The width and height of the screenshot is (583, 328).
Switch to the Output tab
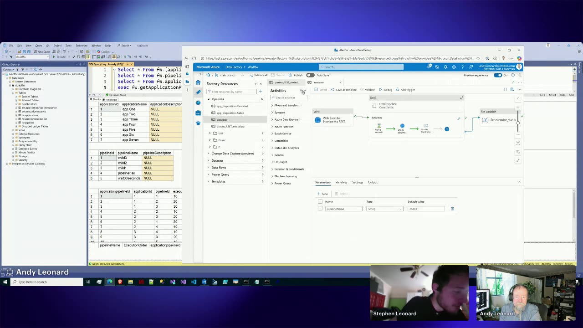click(x=373, y=182)
